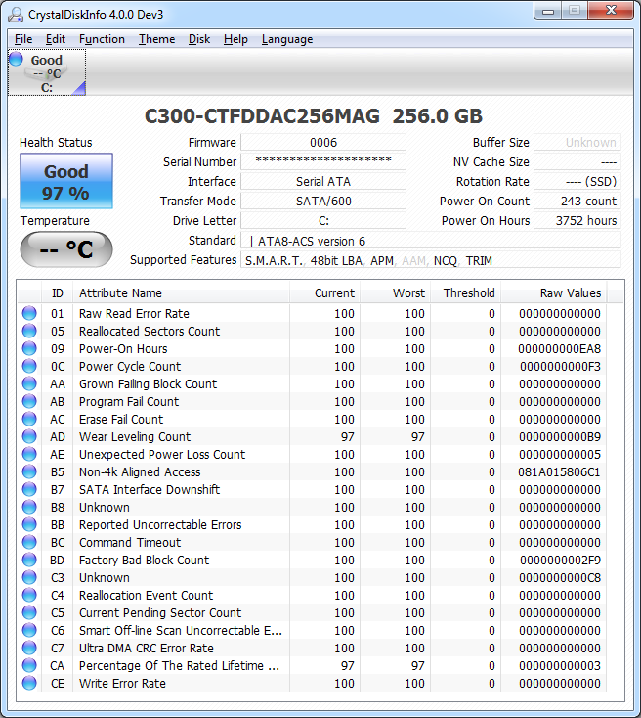The width and height of the screenshot is (641, 718).
Task: Click the Transfer Mode field SATA/600
Action: 323,202
